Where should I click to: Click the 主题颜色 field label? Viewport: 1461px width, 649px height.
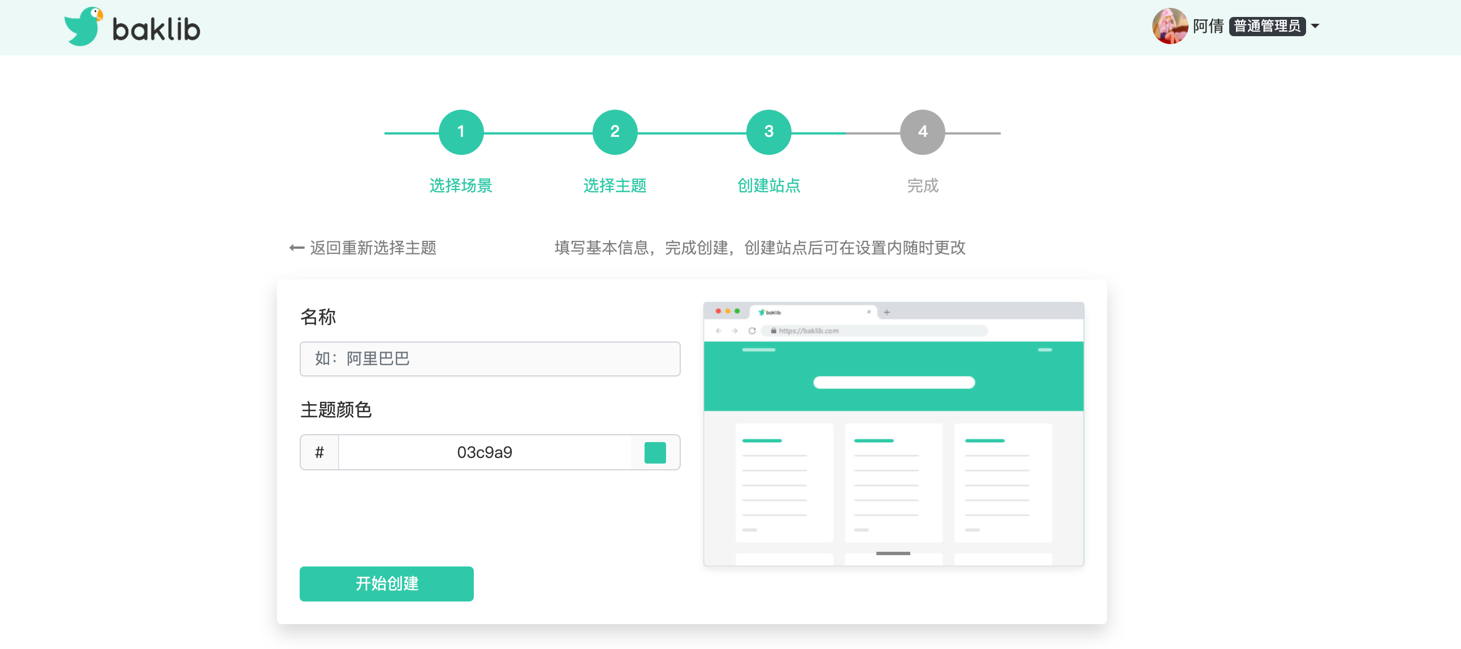[336, 410]
